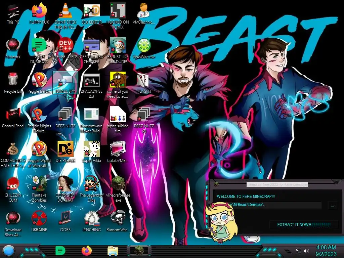Select the VM0Technic... desktop icon
344x258 pixels.
tap(144, 14)
